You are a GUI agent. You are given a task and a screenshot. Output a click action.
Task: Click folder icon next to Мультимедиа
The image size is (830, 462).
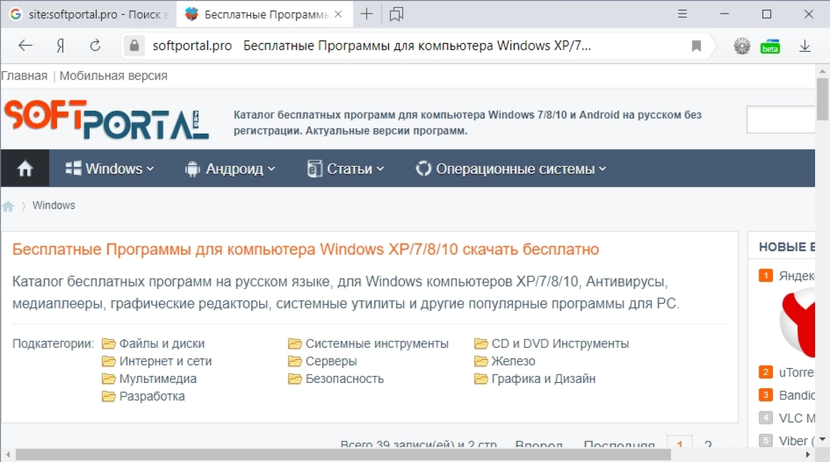coord(108,378)
